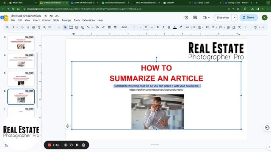Click the move to folder icon
The image size is (271, 152).
point(51,16)
